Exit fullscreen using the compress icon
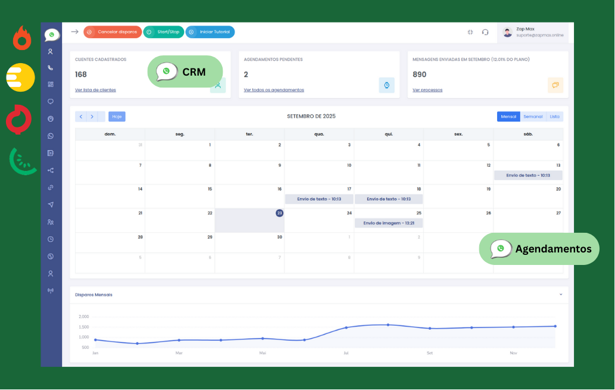 pyautogui.click(x=470, y=32)
